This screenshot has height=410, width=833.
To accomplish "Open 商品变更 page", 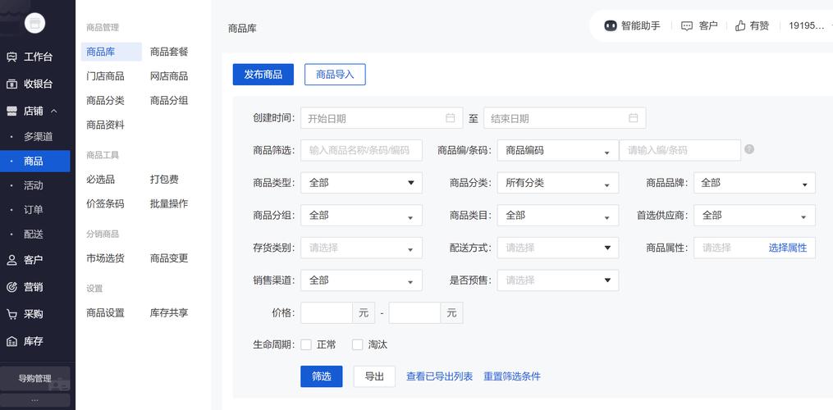I will click(x=169, y=258).
